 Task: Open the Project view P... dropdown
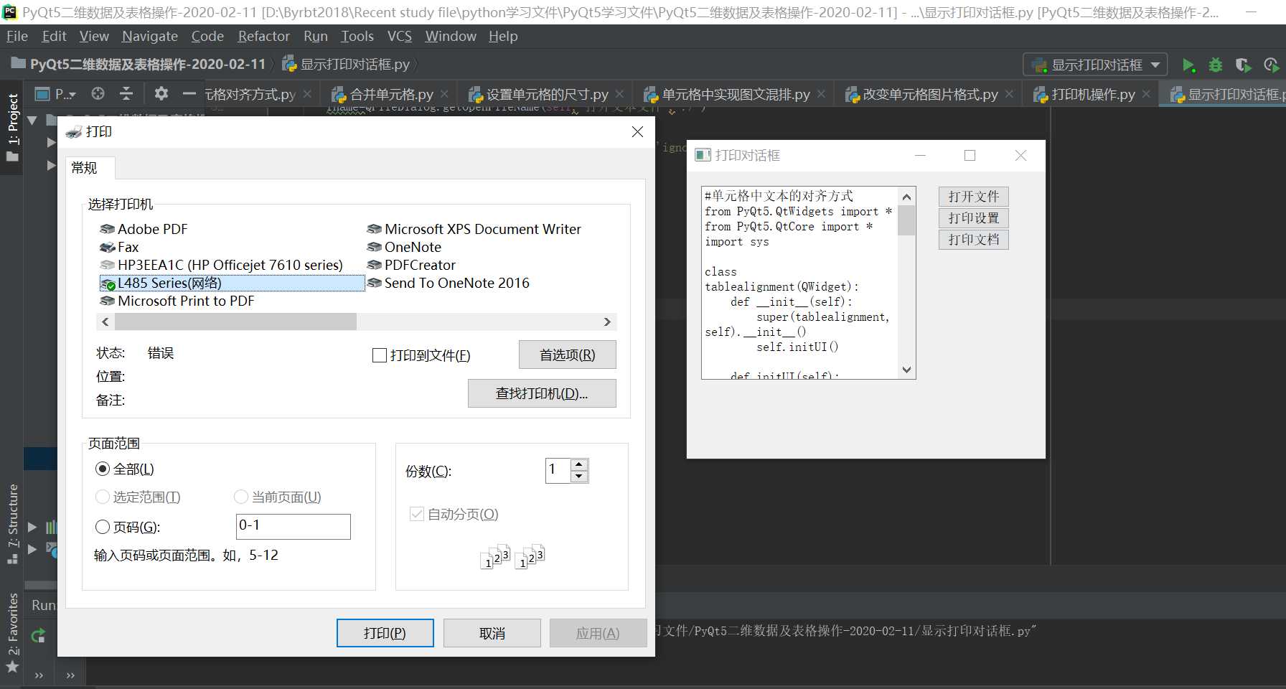click(x=55, y=94)
